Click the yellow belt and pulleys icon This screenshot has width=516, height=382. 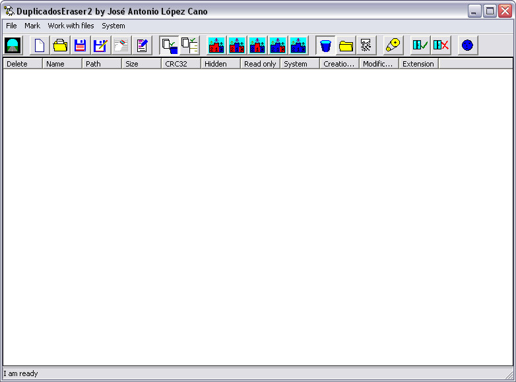[393, 45]
